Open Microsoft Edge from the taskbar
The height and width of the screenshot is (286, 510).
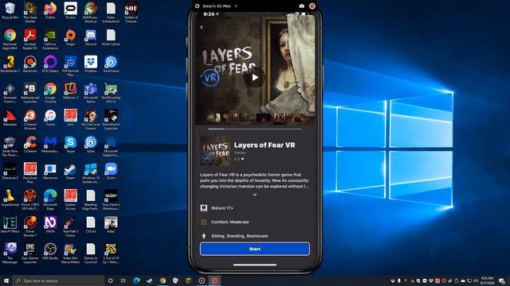(x=136, y=280)
